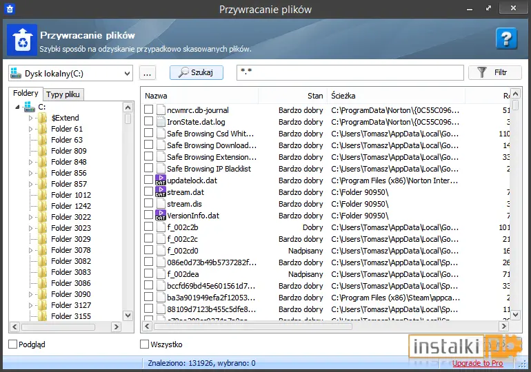The height and width of the screenshot is (372, 531).
Task: Click the $Extend folder icon
Action: pos(42,118)
